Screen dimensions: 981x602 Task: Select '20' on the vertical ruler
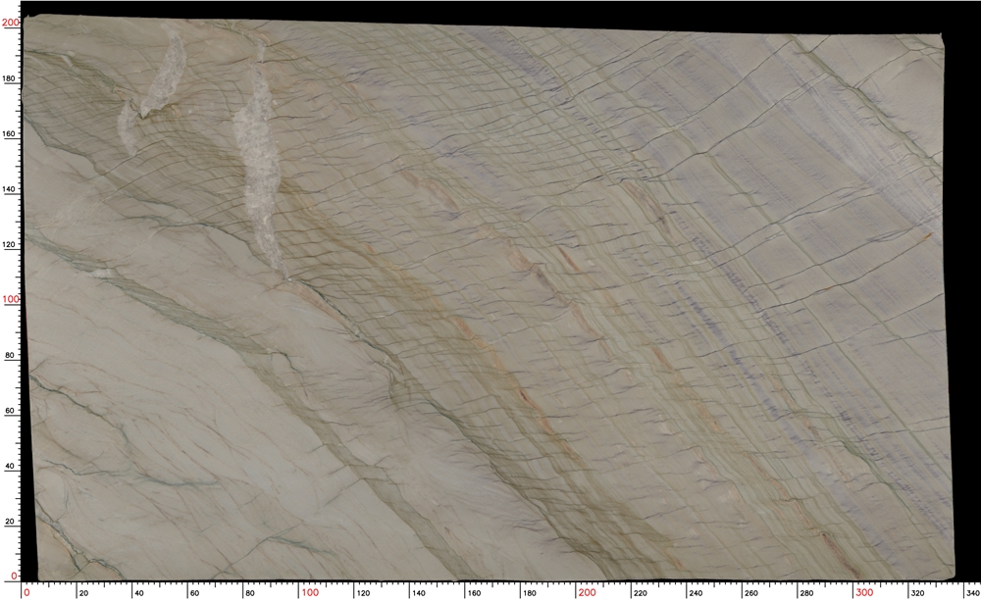(x=10, y=522)
